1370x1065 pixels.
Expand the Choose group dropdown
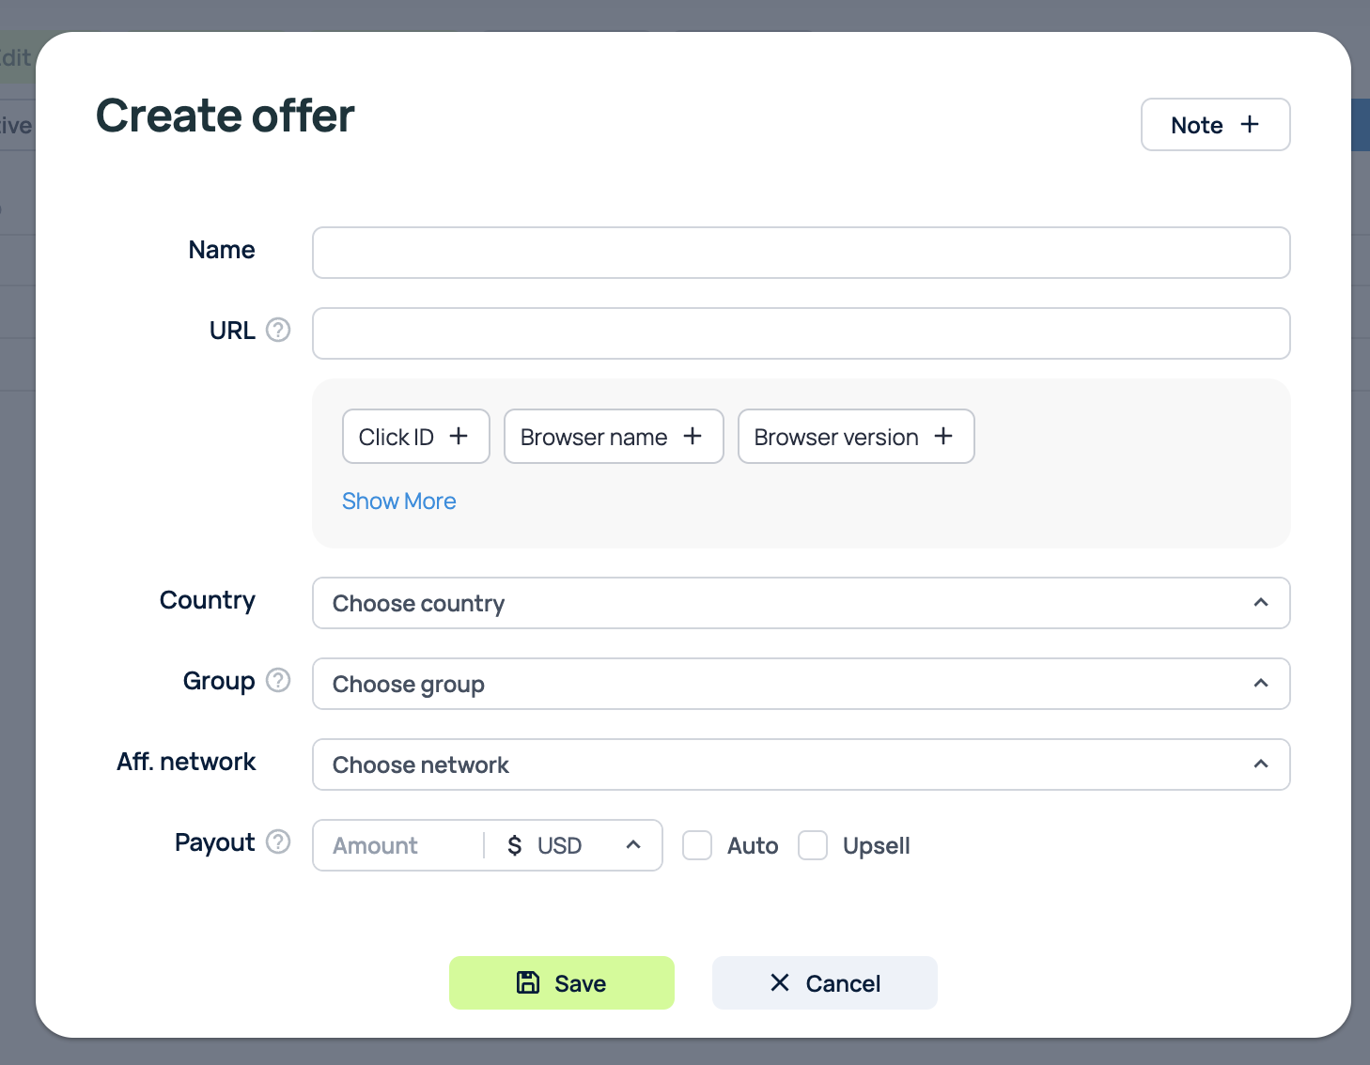point(801,684)
